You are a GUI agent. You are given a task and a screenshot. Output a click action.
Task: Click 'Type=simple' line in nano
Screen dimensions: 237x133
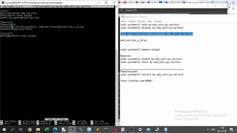[x=8, y=24]
